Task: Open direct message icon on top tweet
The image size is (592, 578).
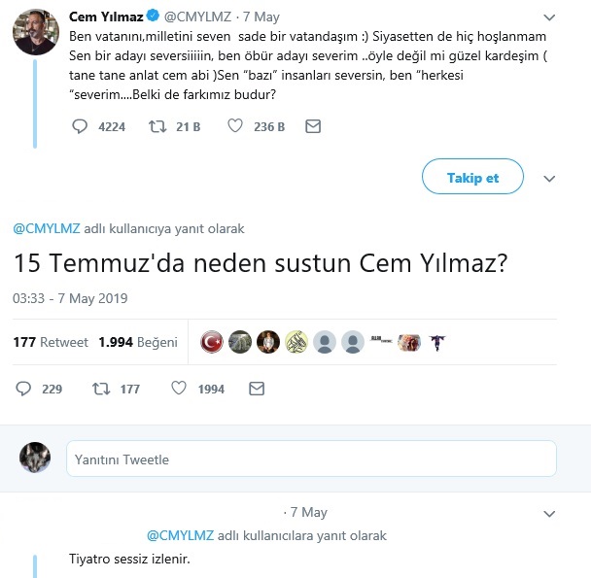Action: pos(313,126)
